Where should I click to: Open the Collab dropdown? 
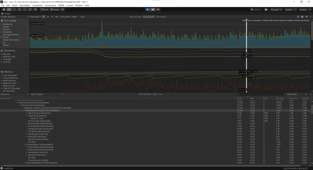[256, 9]
